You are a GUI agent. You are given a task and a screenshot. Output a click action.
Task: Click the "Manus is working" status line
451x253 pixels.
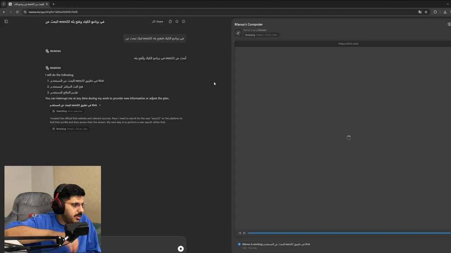tap(276, 244)
